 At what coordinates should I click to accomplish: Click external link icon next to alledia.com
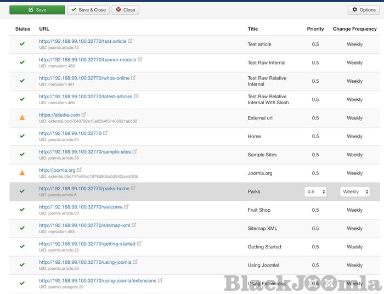(x=84, y=115)
